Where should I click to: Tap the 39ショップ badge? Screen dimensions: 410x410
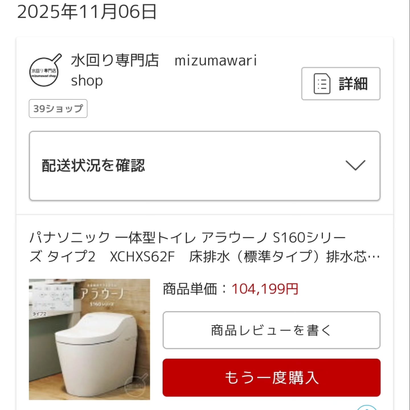coord(58,108)
